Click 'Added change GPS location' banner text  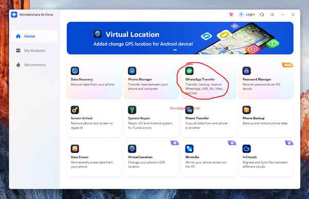(x=143, y=44)
